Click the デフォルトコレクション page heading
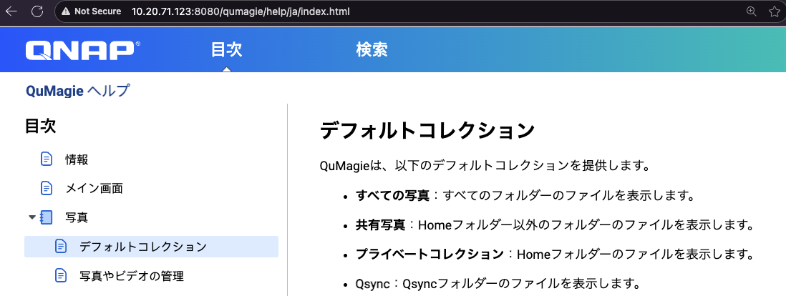Viewport: 786px width, 296px height. [427, 131]
